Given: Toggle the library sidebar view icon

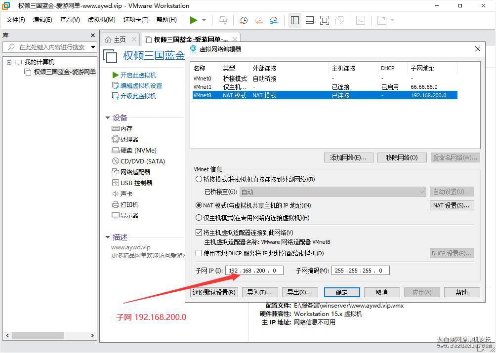Looking at the screenshot, I should click(x=295, y=20).
